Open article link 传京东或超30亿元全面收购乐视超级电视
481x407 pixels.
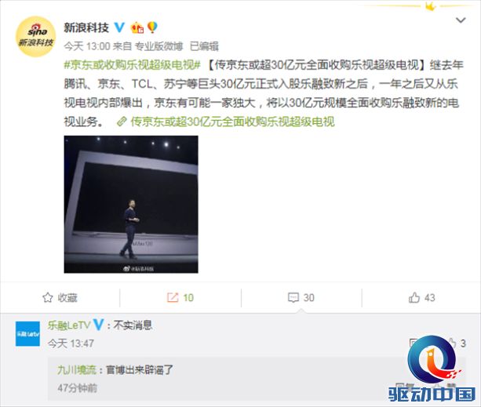tap(232, 122)
